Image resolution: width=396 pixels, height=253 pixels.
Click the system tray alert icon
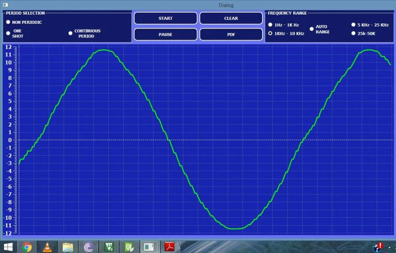378,247
